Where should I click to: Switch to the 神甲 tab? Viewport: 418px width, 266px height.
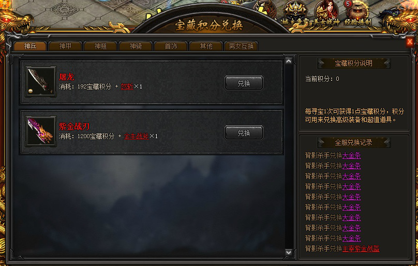tap(65, 46)
